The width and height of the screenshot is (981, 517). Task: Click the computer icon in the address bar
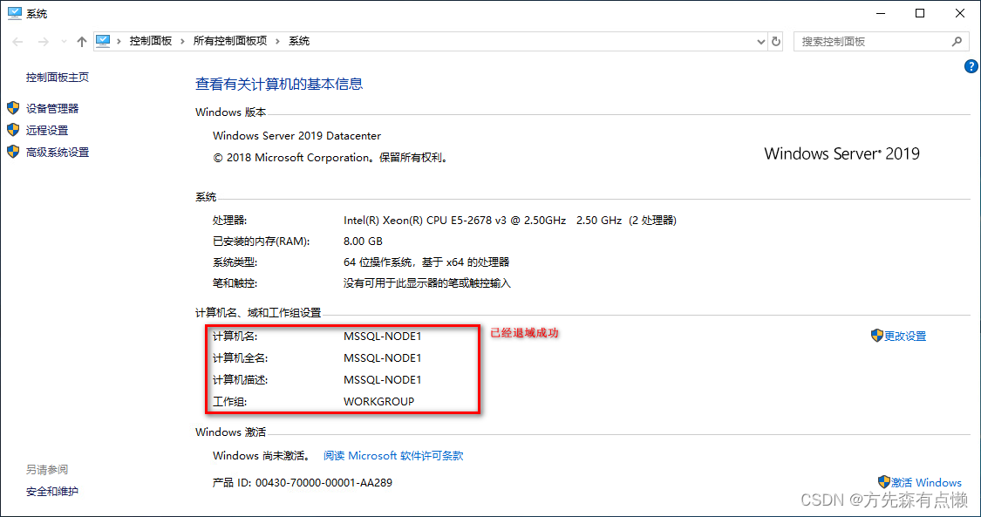pyautogui.click(x=103, y=41)
